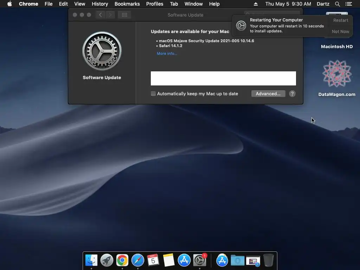Viewport: 360px width, 270px height.
Task: Click Restart in the notification
Action: (340, 20)
